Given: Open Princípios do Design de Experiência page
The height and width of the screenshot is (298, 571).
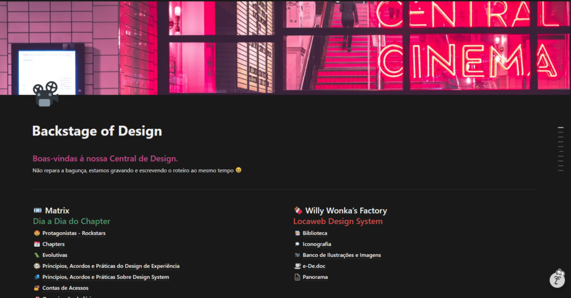Looking at the screenshot, I should point(110,266).
